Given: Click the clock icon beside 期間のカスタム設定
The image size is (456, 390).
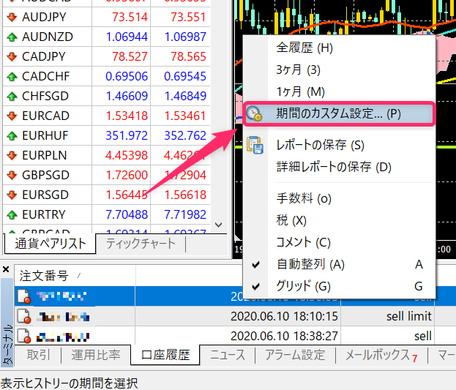Looking at the screenshot, I should (x=254, y=113).
